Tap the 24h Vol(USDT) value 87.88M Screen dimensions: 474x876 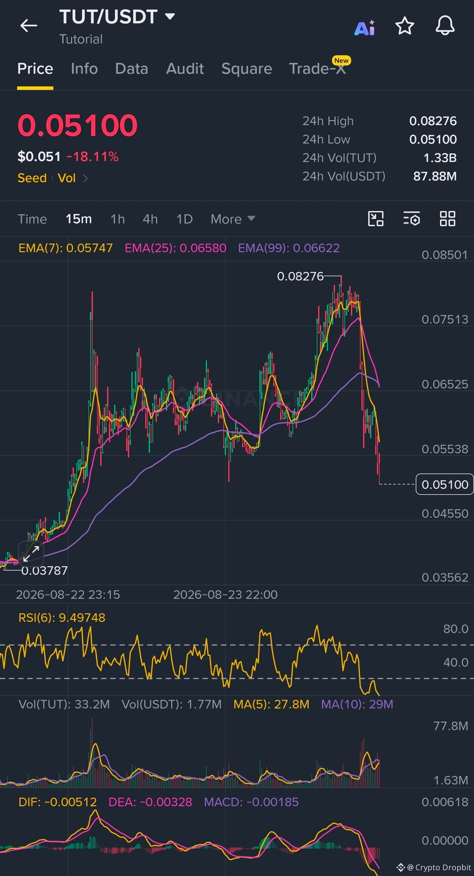[435, 176]
